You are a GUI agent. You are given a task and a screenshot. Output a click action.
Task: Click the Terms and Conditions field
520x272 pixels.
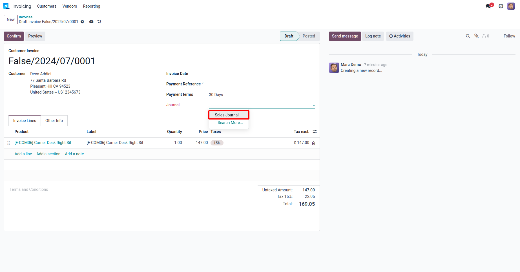click(x=29, y=189)
